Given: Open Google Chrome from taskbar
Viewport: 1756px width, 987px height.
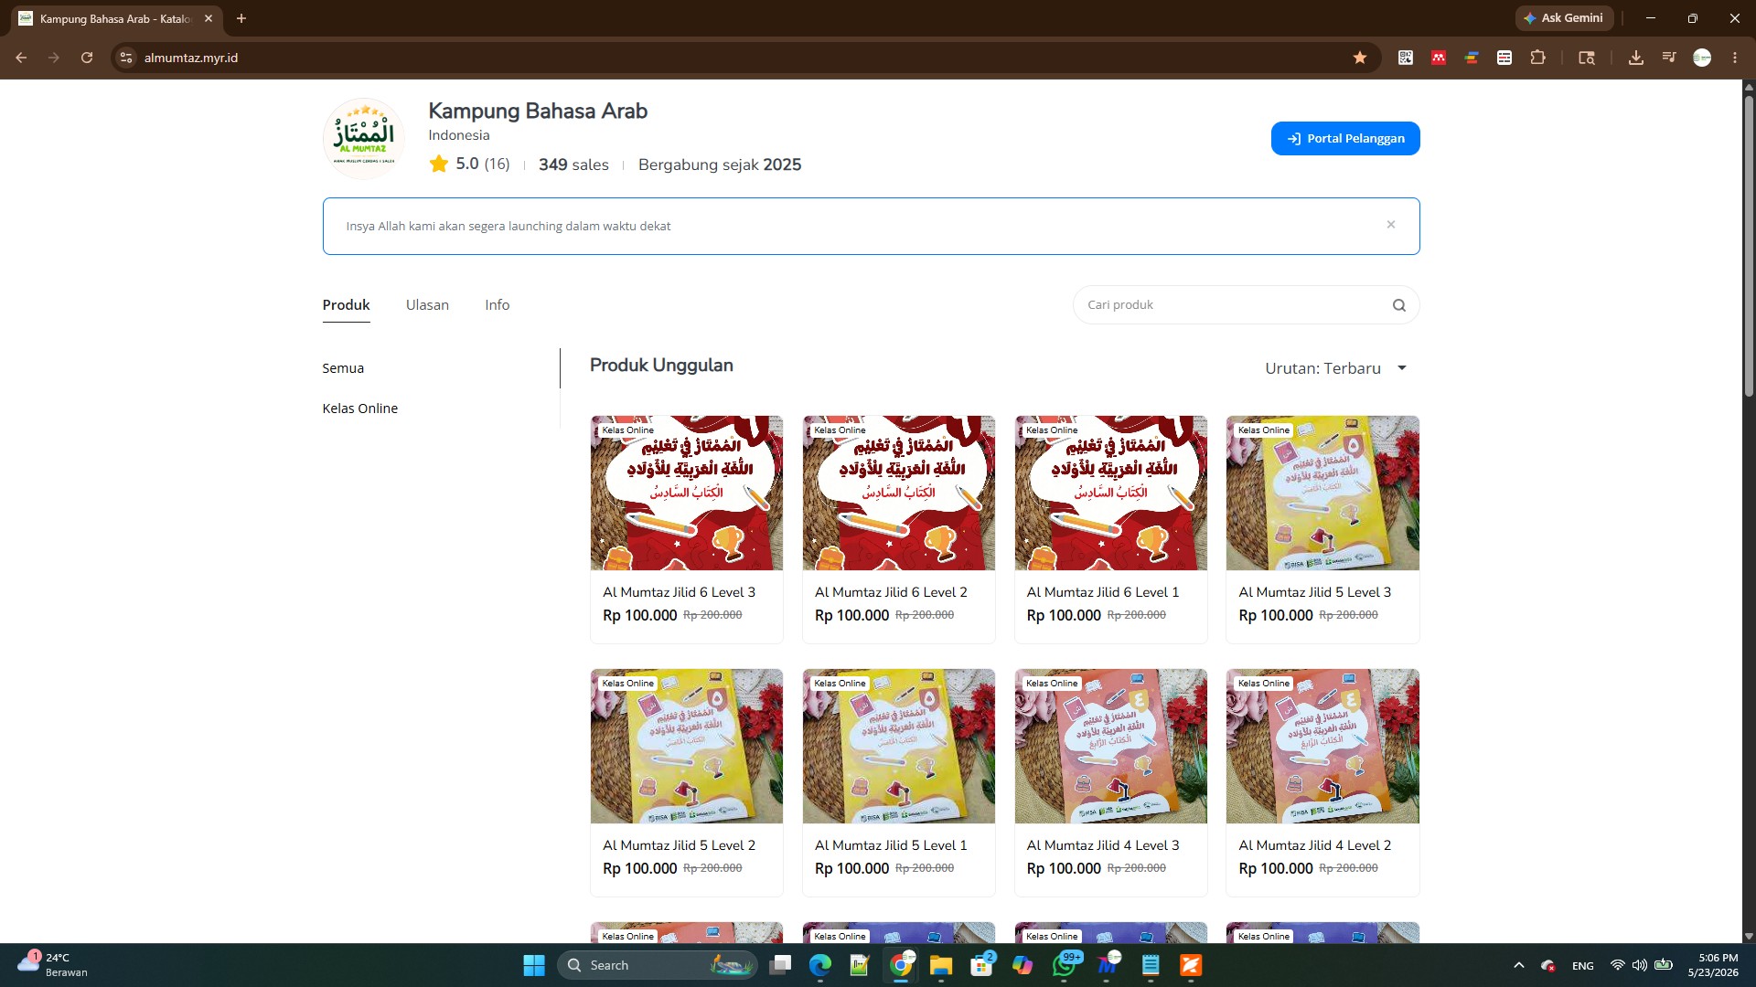Looking at the screenshot, I should point(901,965).
